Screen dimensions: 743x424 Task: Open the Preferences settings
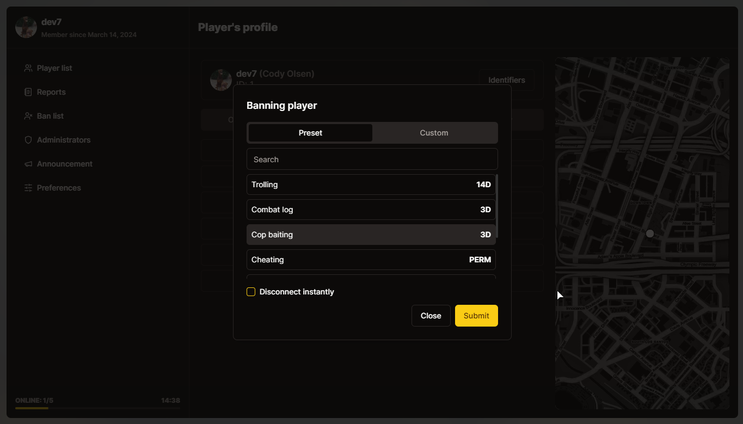58,187
